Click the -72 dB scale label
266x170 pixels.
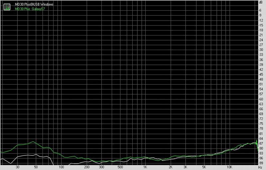262,119
